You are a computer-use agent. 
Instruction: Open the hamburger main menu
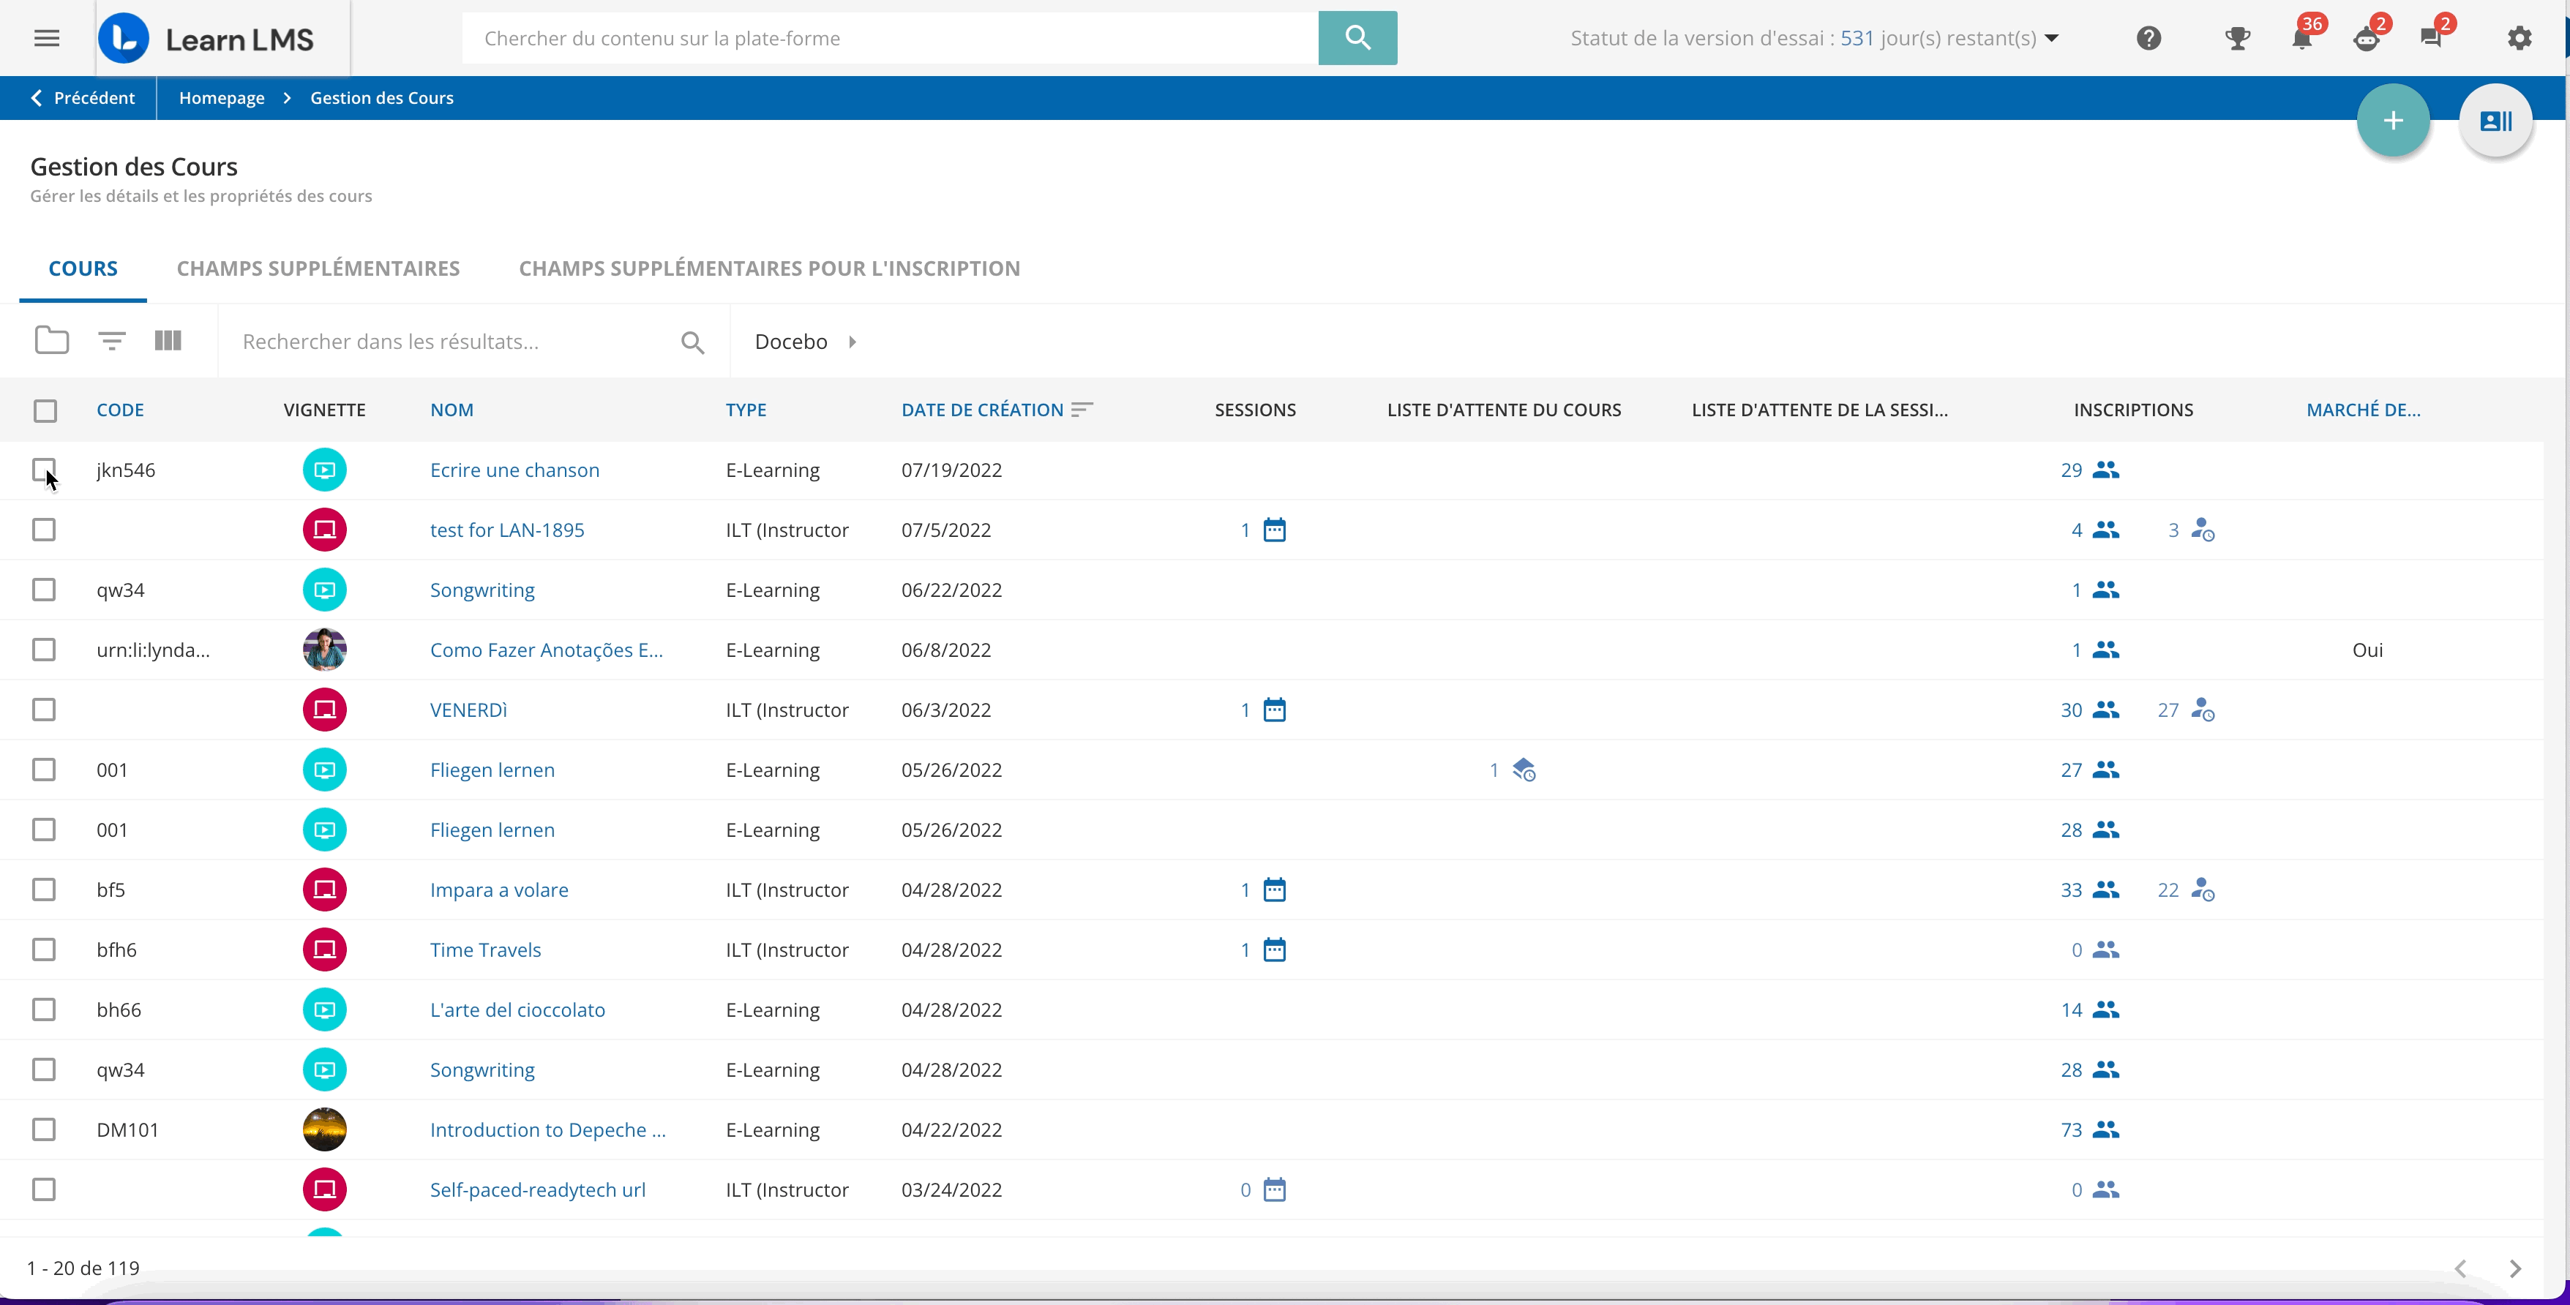pyautogui.click(x=47, y=38)
